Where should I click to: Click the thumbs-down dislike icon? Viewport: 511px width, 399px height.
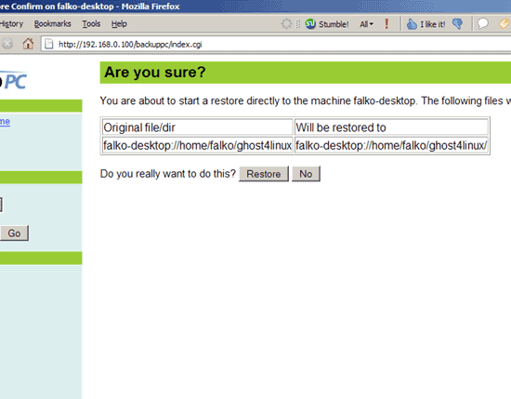click(x=457, y=24)
